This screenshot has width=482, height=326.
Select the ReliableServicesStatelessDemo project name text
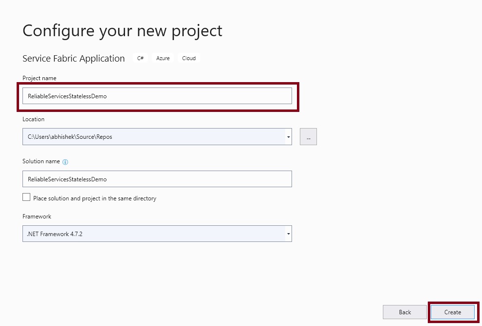coord(66,96)
